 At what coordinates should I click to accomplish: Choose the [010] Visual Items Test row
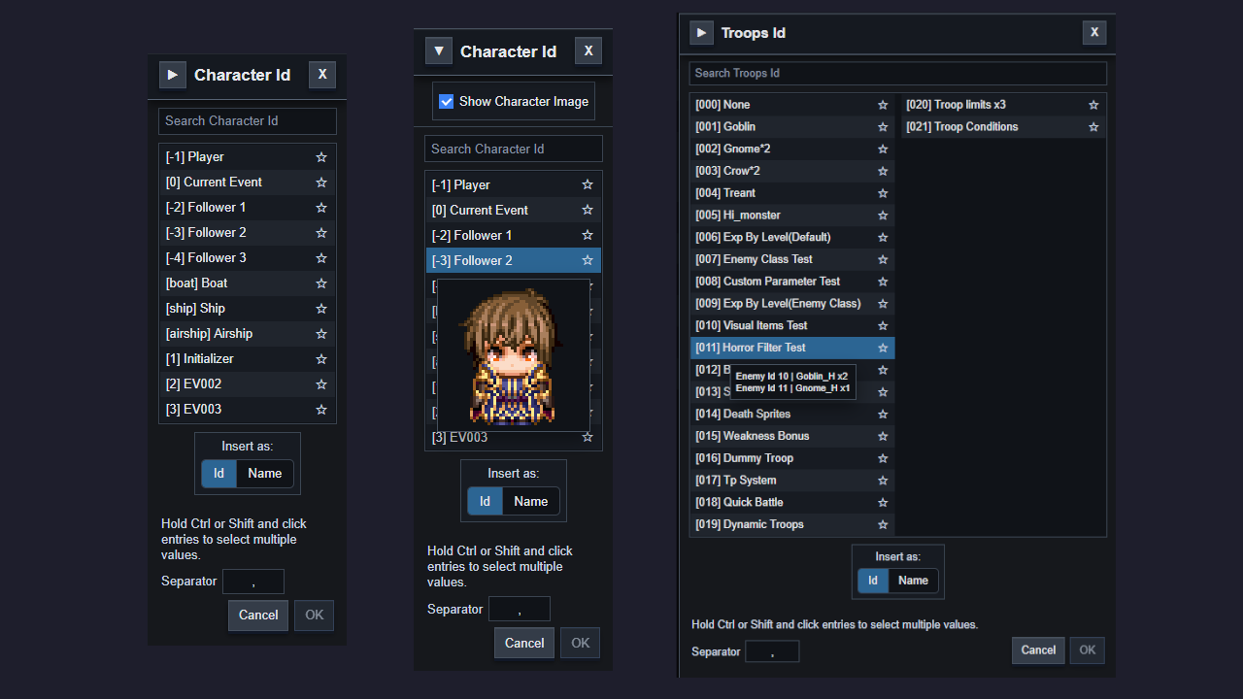(x=792, y=326)
